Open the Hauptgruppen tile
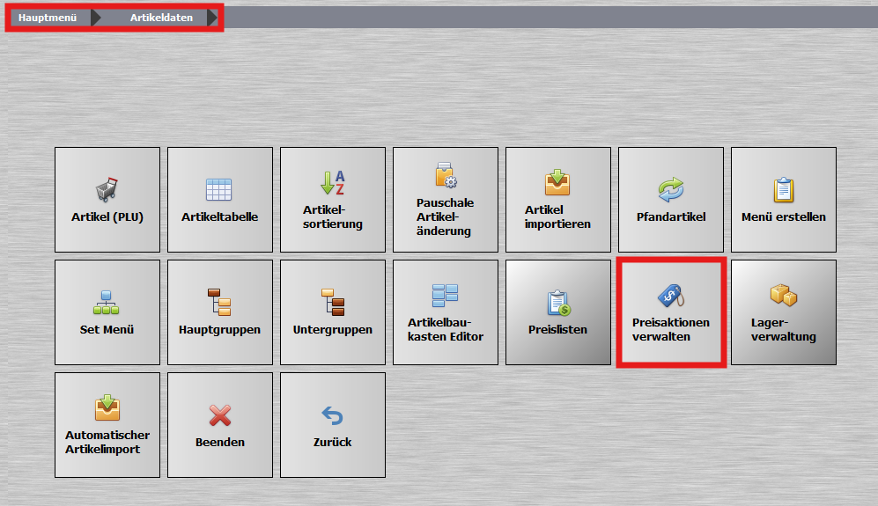 [x=220, y=312]
